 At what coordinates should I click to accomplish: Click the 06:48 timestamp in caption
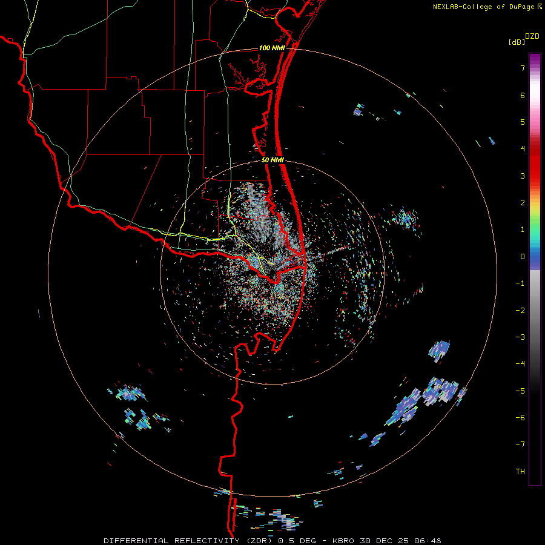point(428,541)
